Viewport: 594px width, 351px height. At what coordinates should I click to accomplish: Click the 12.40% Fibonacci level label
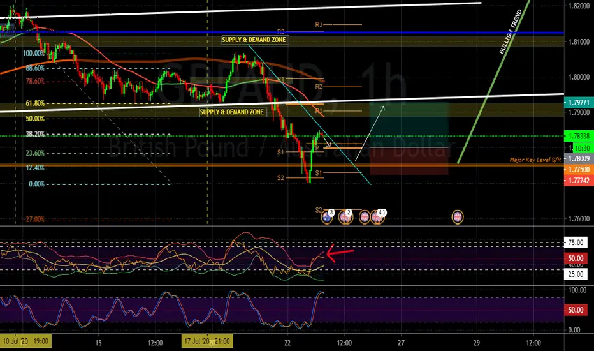pos(35,168)
